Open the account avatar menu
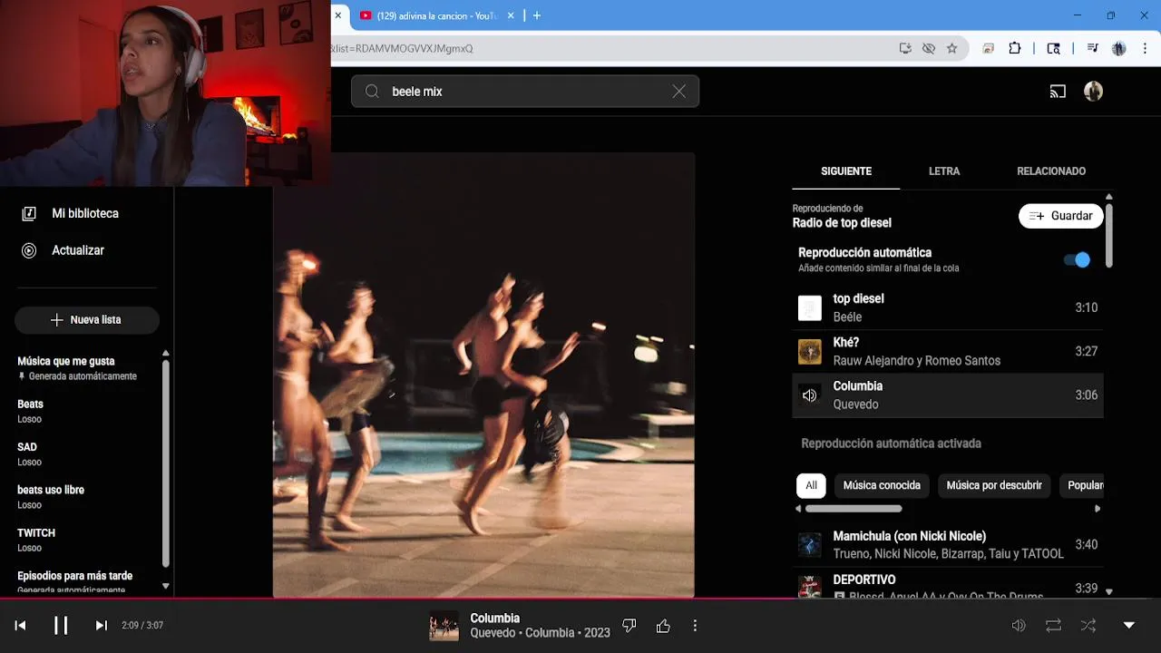 click(1093, 91)
